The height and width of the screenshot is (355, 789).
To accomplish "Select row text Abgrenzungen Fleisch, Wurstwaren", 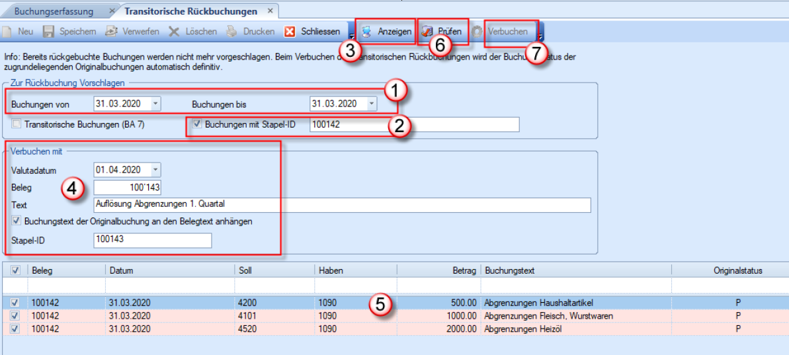I will (548, 316).
